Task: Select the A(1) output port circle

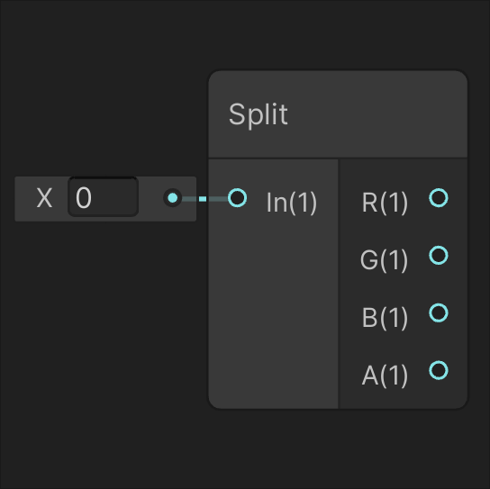Action: (x=439, y=370)
